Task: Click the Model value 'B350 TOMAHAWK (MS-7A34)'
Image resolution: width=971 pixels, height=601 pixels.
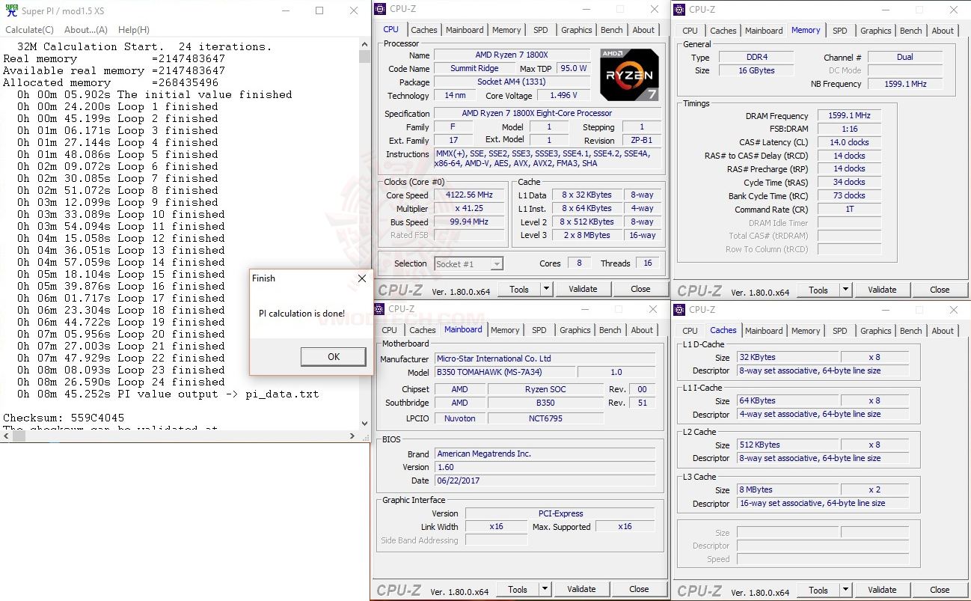Action: (505, 372)
